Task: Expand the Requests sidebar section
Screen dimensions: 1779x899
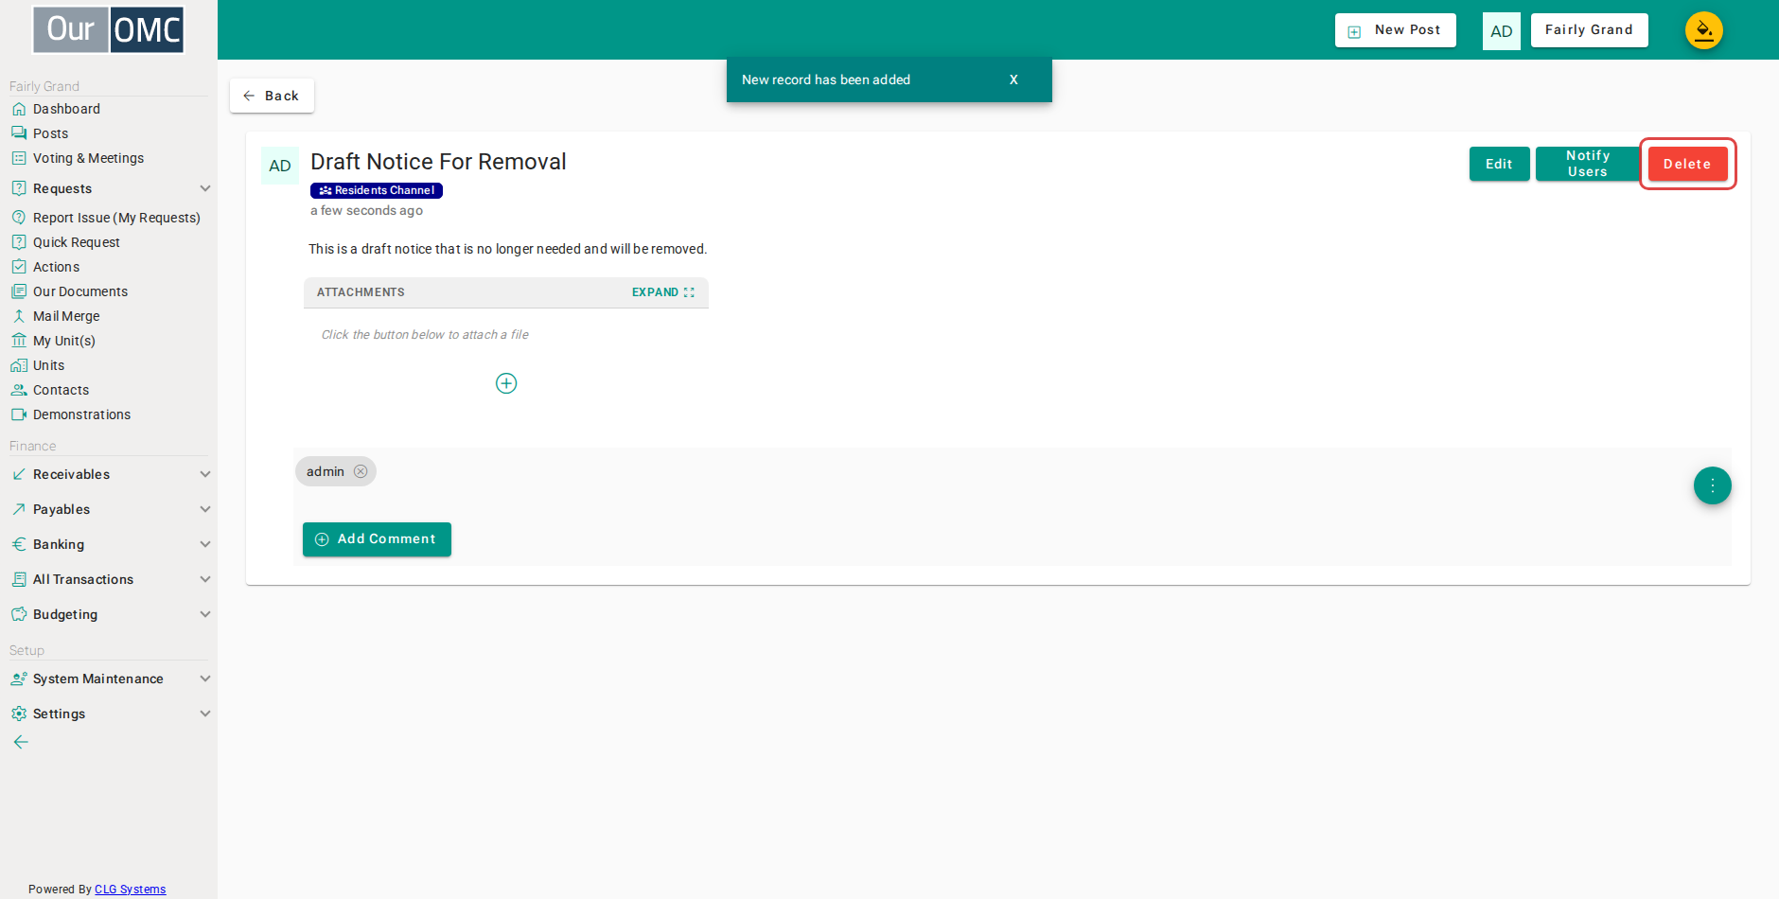Action: coord(205,188)
